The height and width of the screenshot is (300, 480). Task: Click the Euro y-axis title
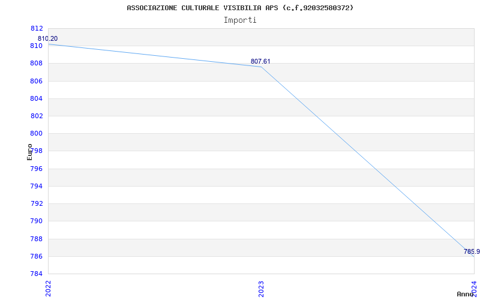pyautogui.click(x=29, y=152)
